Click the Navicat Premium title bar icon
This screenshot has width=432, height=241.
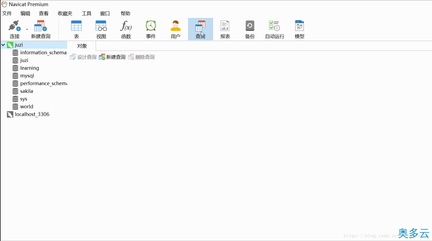4,4
